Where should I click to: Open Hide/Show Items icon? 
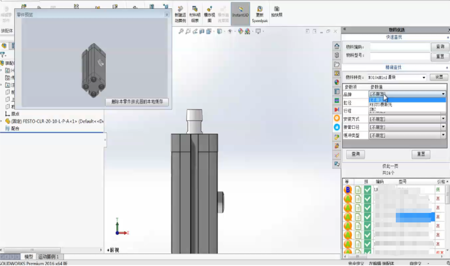(x=230, y=31)
